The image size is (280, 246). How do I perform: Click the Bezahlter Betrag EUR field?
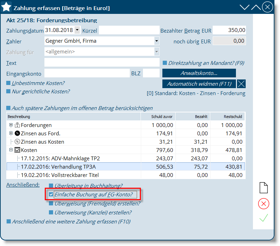(229, 30)
